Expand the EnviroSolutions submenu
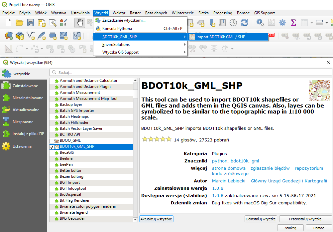This screenshot has width=333, height=232. coord(140,45)
